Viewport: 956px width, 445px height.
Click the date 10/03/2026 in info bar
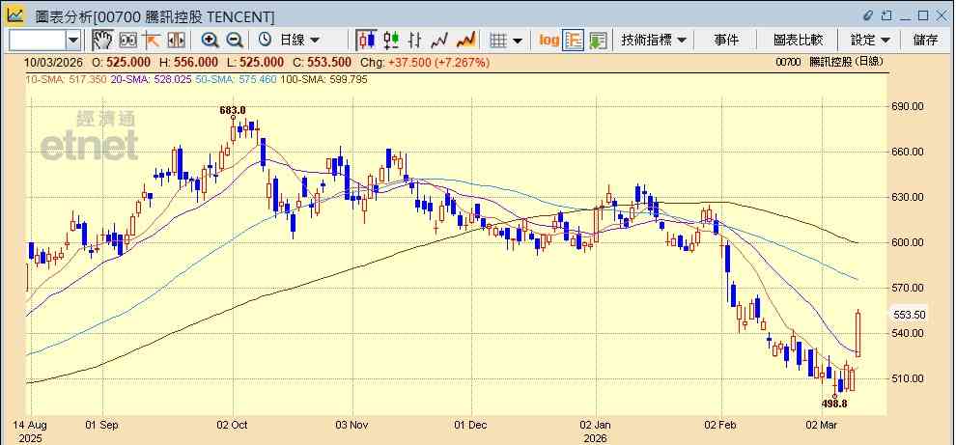51,62
